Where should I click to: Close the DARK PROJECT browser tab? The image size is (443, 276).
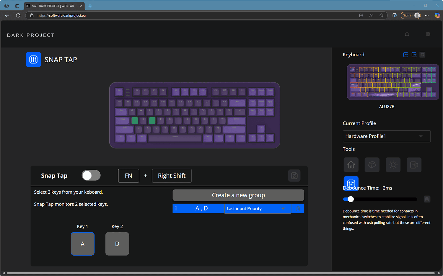(81, 6)
